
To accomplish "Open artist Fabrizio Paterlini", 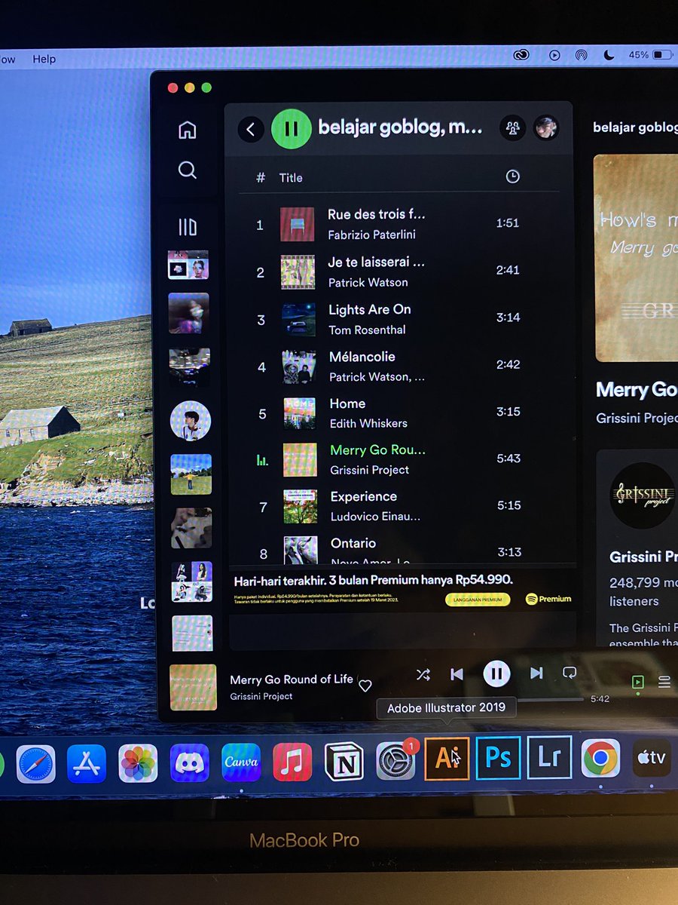I will 371,235.
